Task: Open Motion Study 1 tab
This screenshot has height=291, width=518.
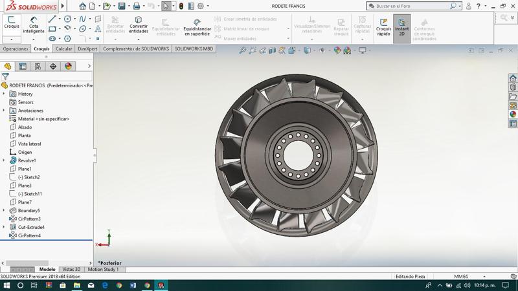Action: tap(103, 269)
